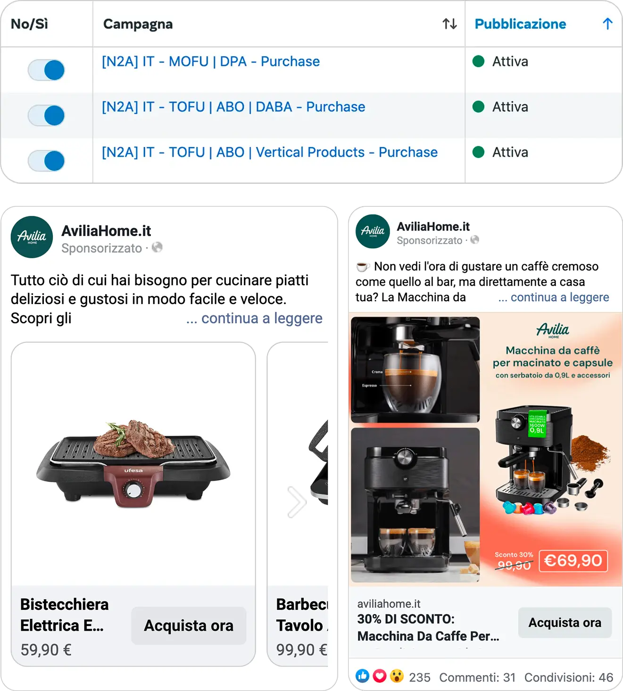Screen dimensions: 623x691
Task: Click the Avilia logo on the carousel ad
Action: coord(32,237)
